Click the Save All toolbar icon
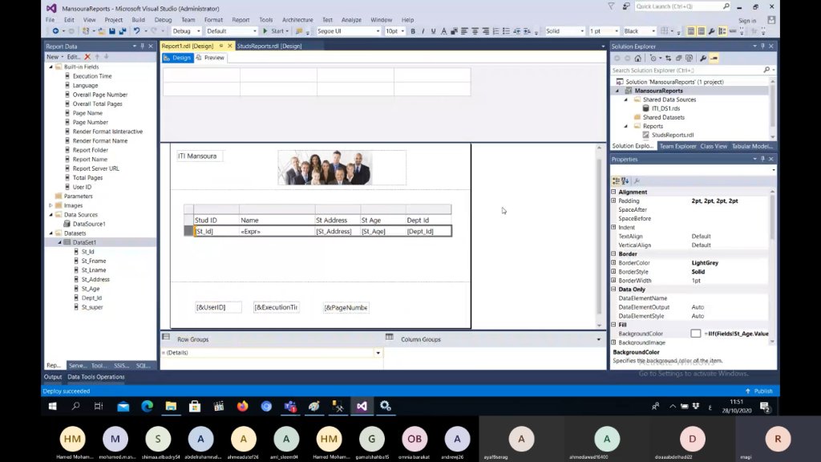This screenshot has width=821, height=462. click(x=123, y=31)
